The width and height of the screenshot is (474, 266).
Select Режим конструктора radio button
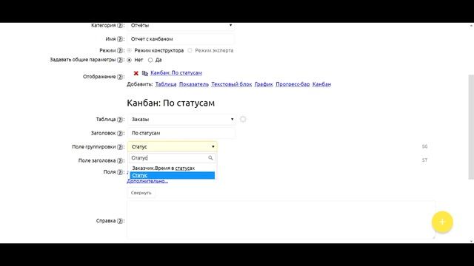130,50
